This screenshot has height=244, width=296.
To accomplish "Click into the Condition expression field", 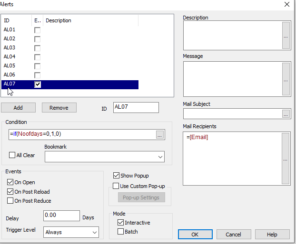I will click(x=82, y=134).
